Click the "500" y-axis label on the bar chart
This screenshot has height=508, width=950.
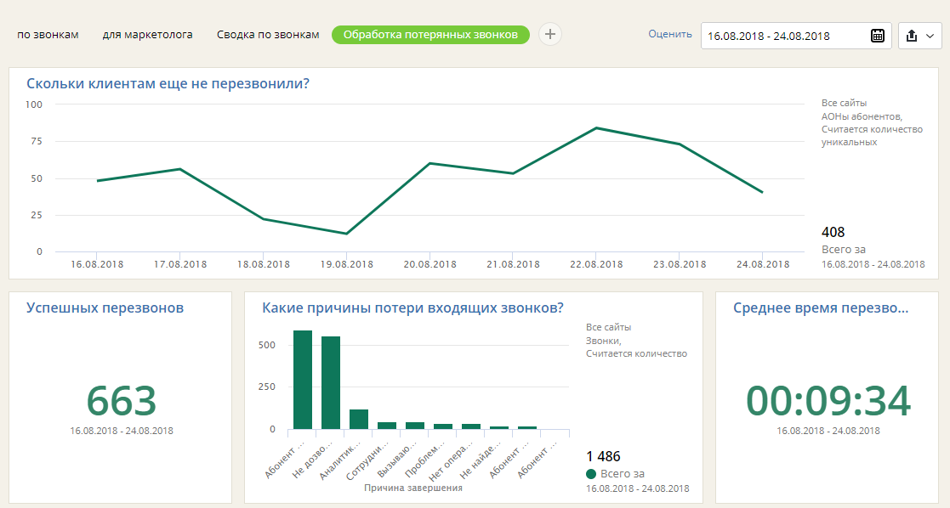coord(266,345)
